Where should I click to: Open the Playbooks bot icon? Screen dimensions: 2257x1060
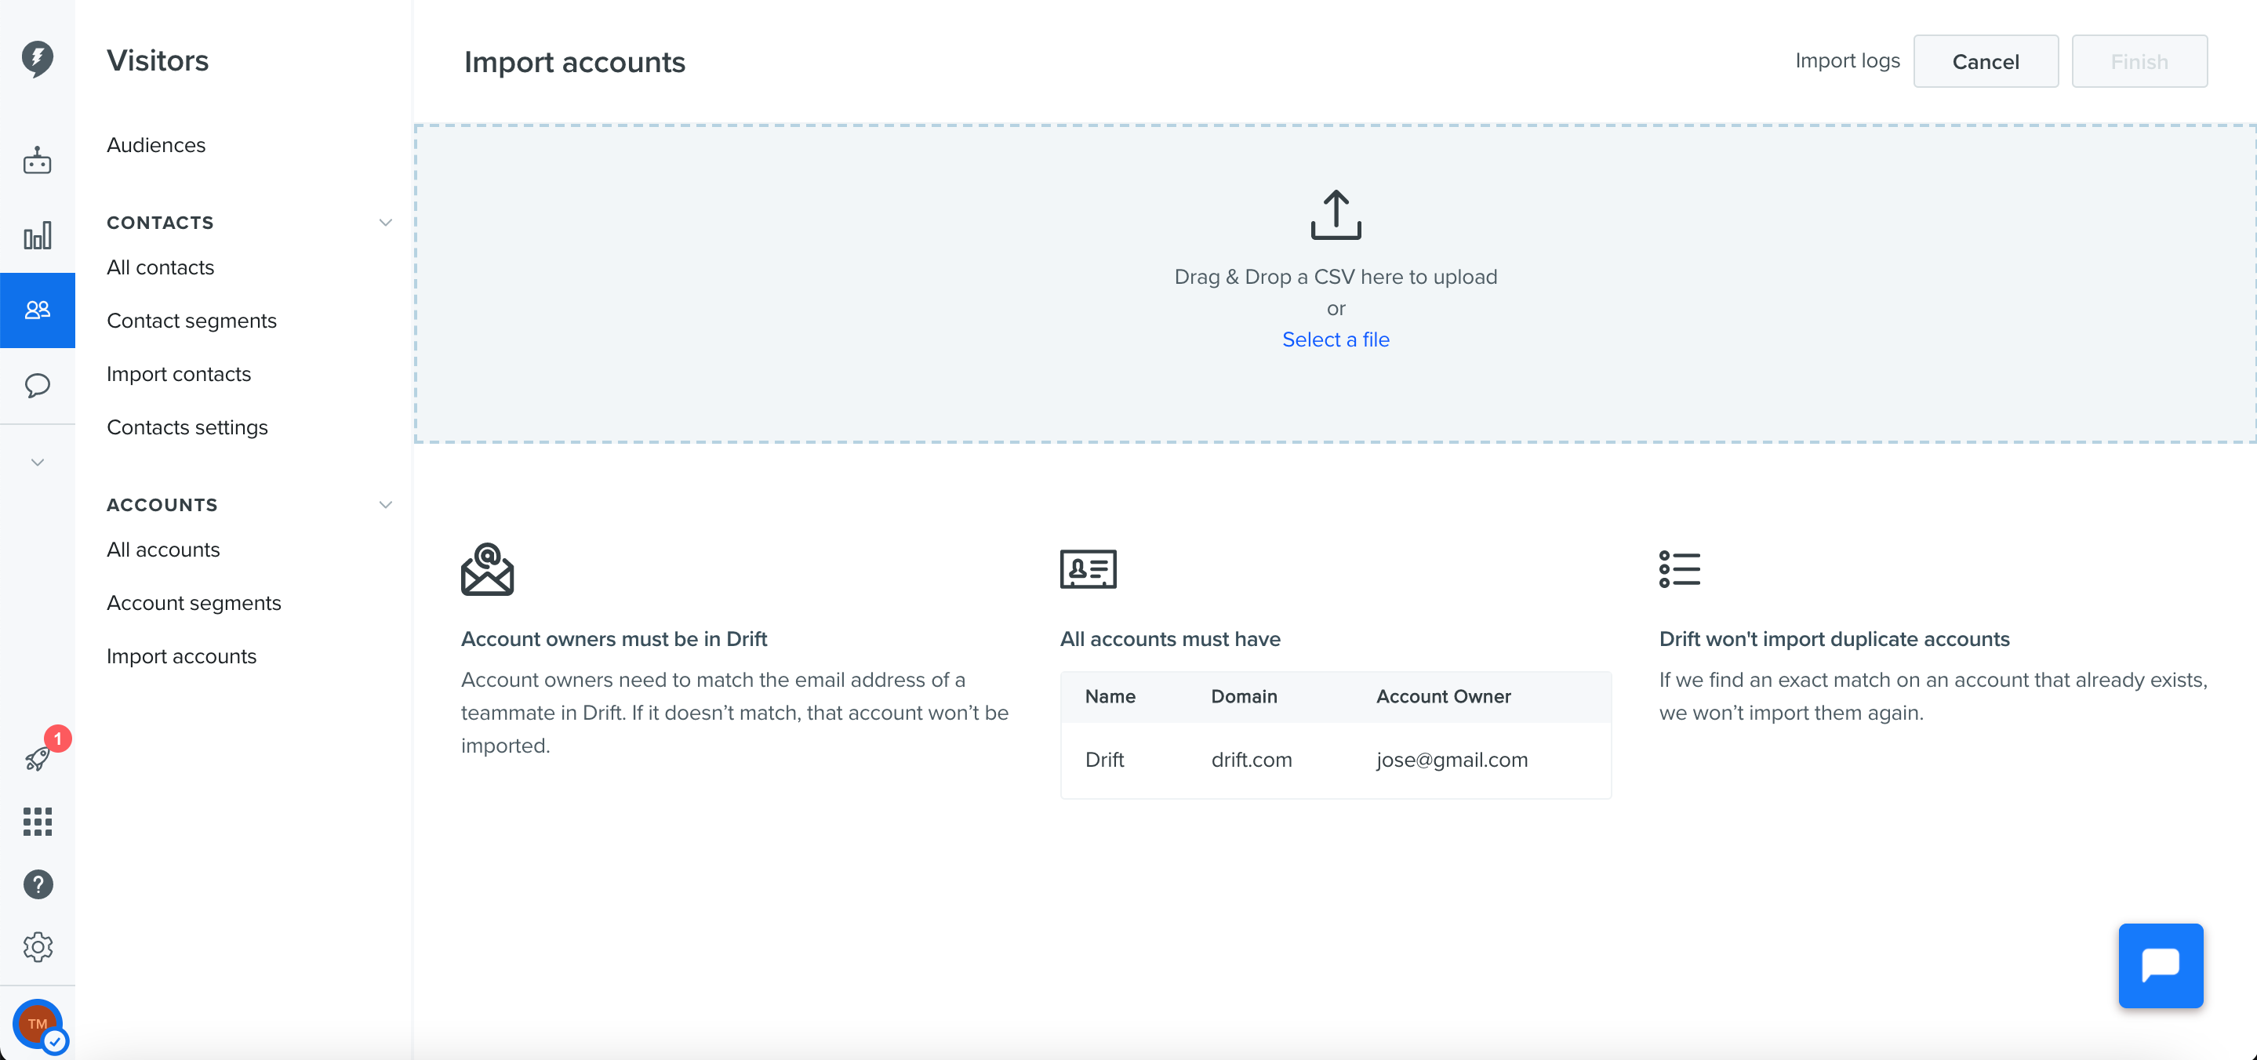pos(37,160)
